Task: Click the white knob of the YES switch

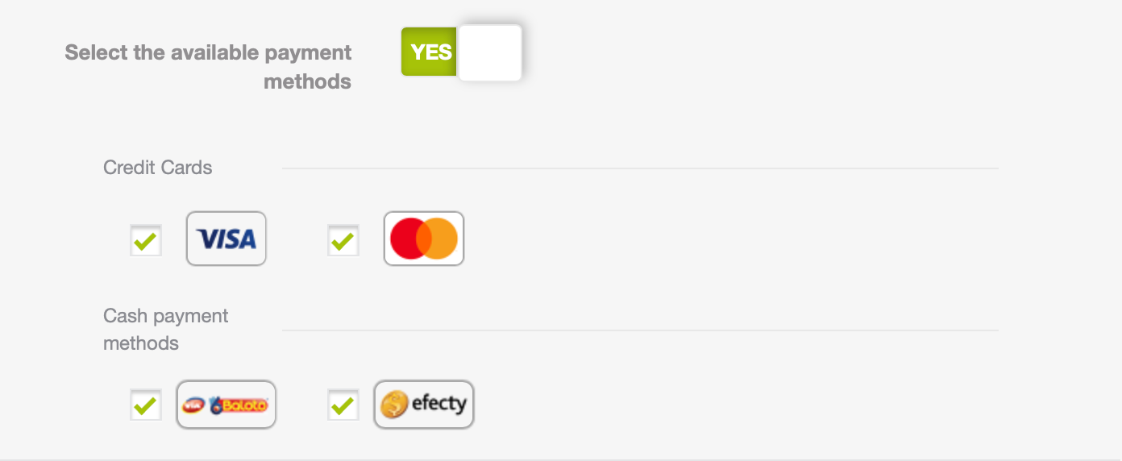Action: [x=490, y=52]
